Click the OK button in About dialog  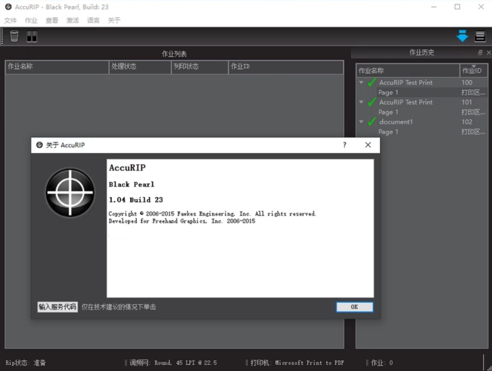tap(355, 307)
